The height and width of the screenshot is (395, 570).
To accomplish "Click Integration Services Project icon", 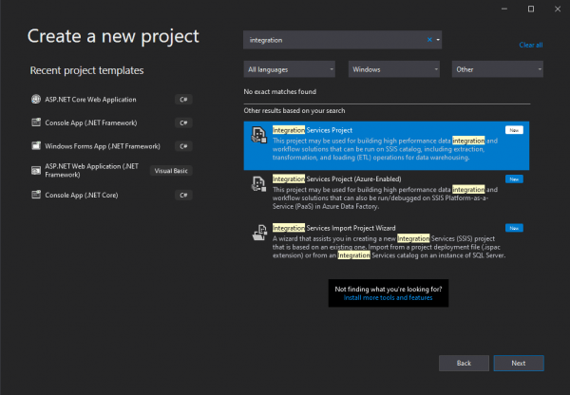I will tap(258, 135).
